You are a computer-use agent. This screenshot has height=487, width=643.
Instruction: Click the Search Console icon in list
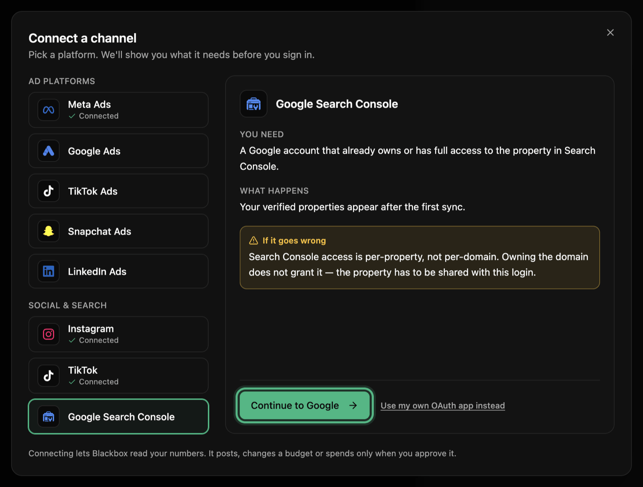[x=49, y=417]
